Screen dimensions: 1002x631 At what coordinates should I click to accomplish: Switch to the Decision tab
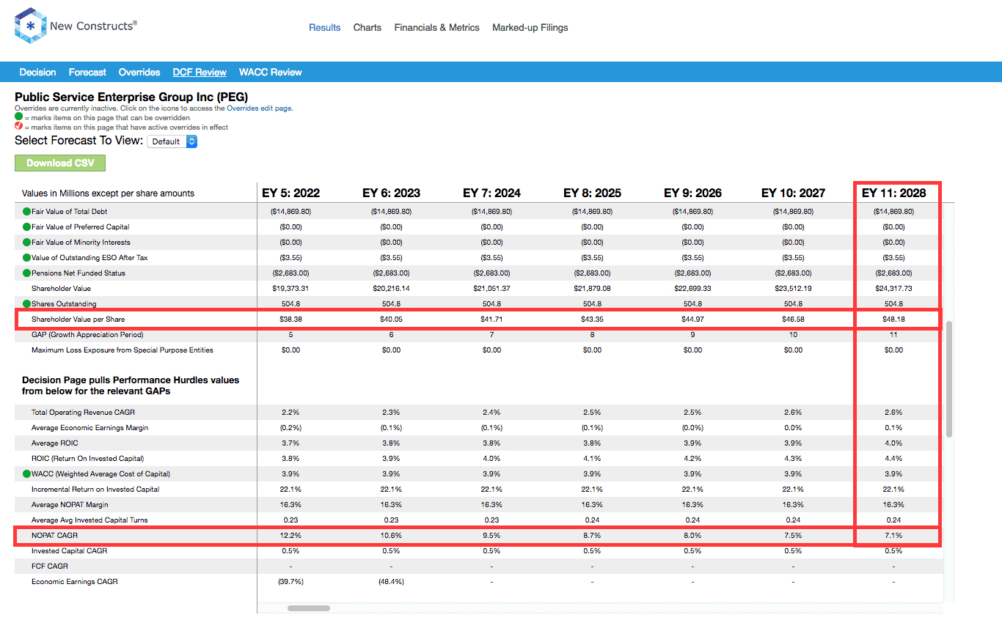click(x=38, y=73)
